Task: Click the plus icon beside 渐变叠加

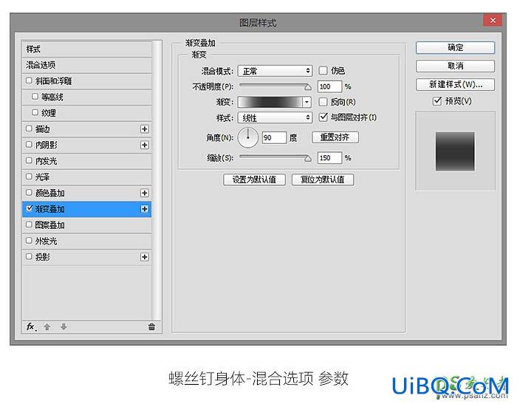Action: [x=145, y=209]
